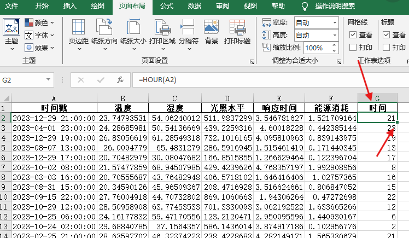
Task: Click cell 2023-10-02 08:00:00
Action: pos(54,167)
